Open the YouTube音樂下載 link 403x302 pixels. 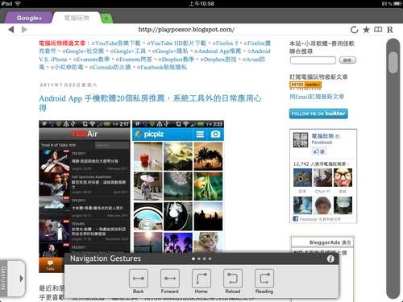tap(116, 43)
